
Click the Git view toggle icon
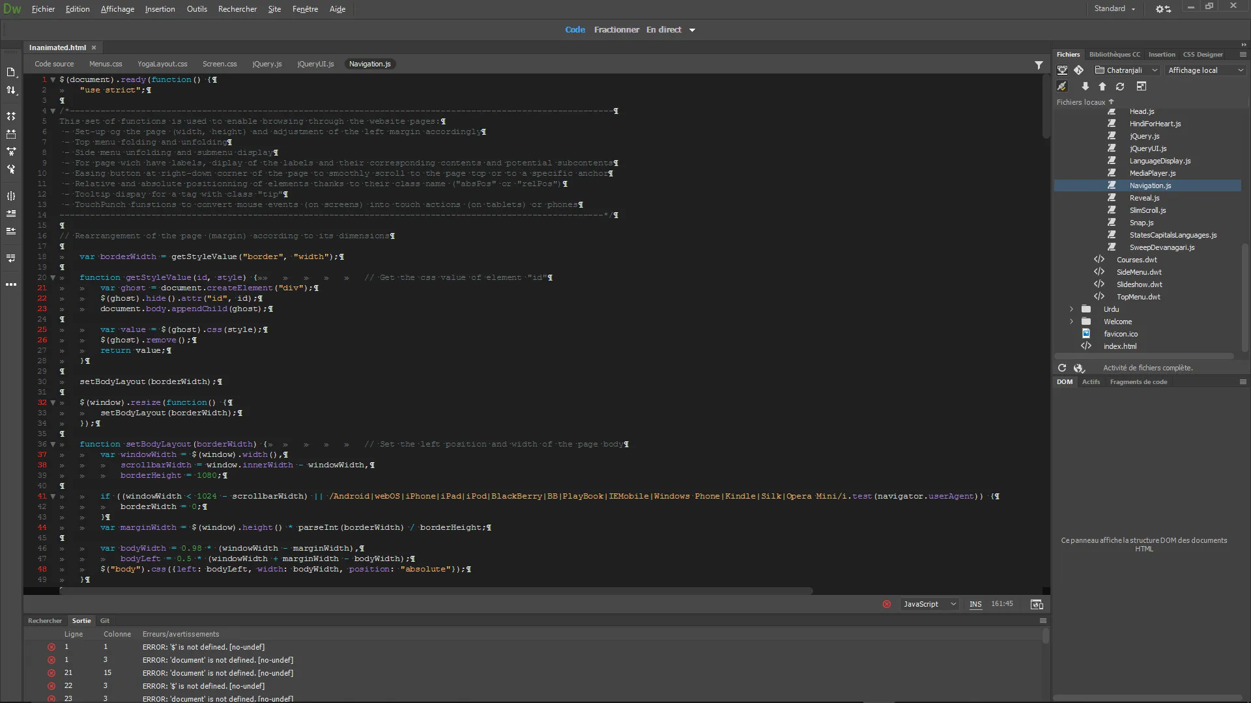pyautogui.click(x=1079, y=70)
